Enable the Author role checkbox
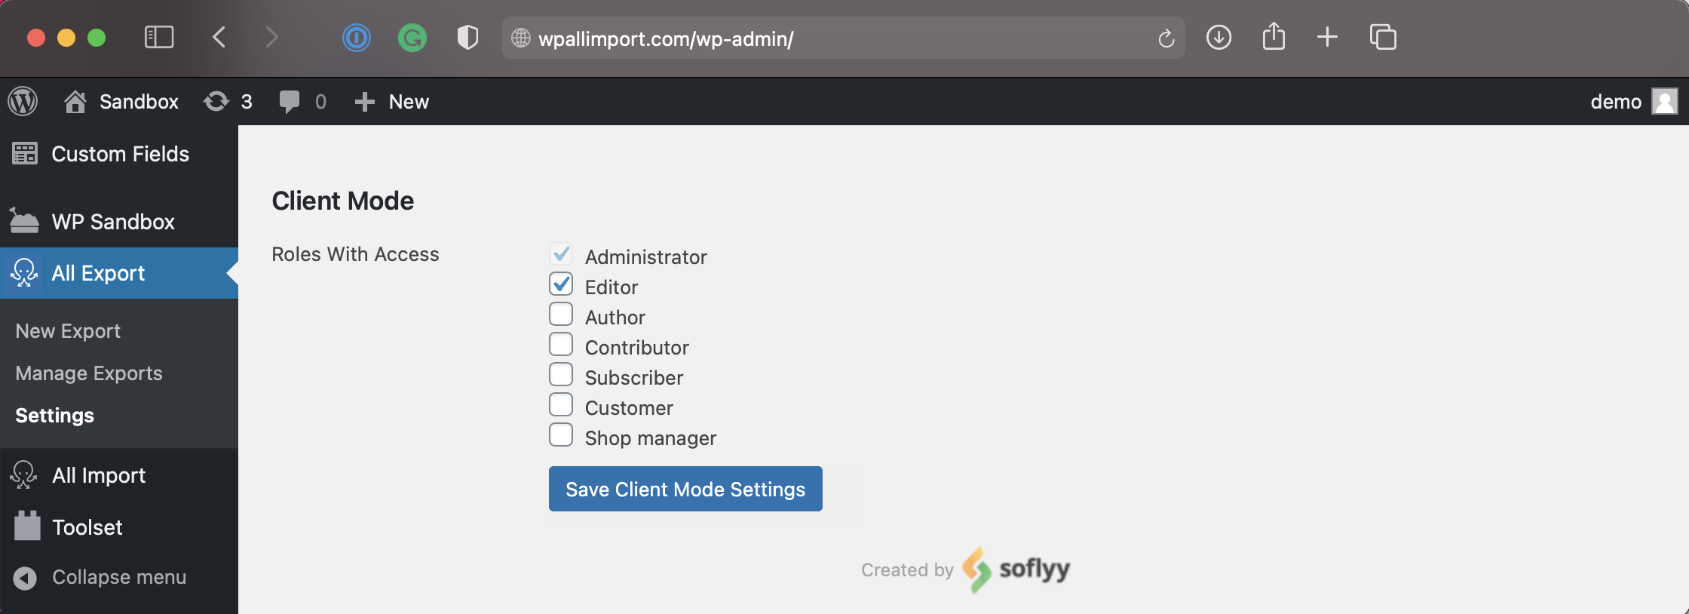This screenshot has width=1689, height=614. (561, 315)
